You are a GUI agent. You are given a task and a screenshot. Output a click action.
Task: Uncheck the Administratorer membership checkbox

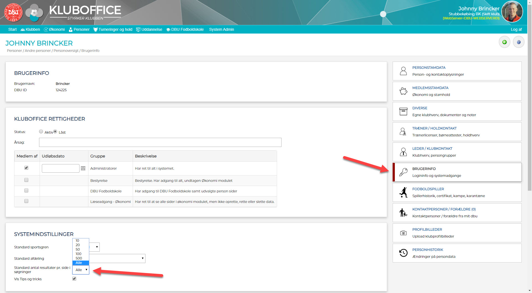pyautogui.click(x=26, y=168)
